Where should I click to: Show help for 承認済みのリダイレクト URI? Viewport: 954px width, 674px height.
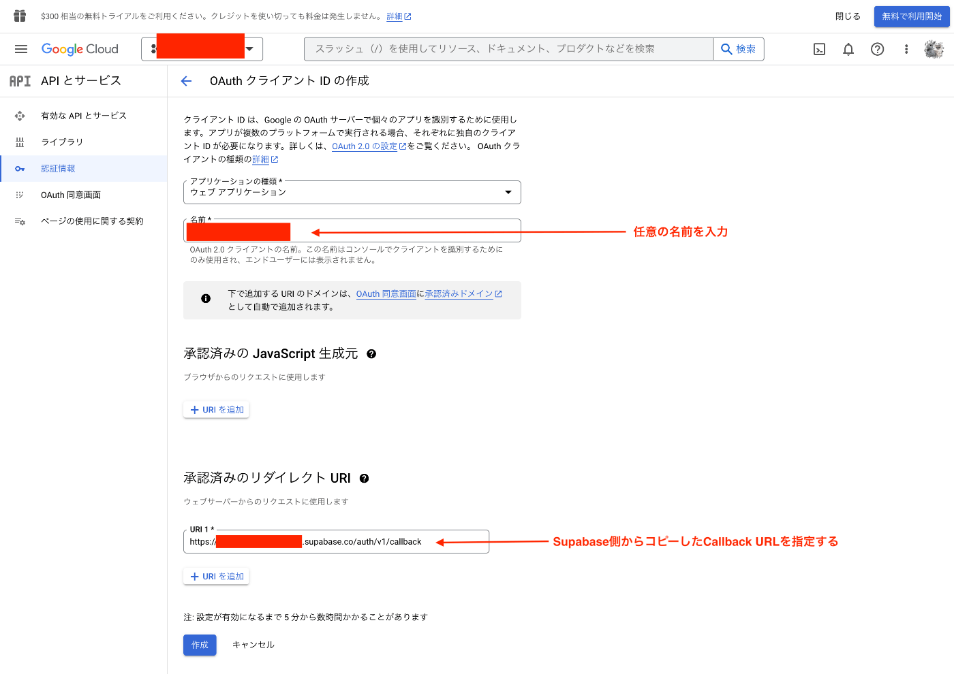point(365,479)
